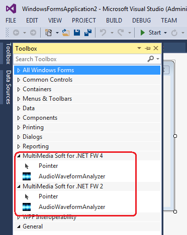Open the Toolbox window position dropdown
187x235 pixels.
tap(139, 48)
